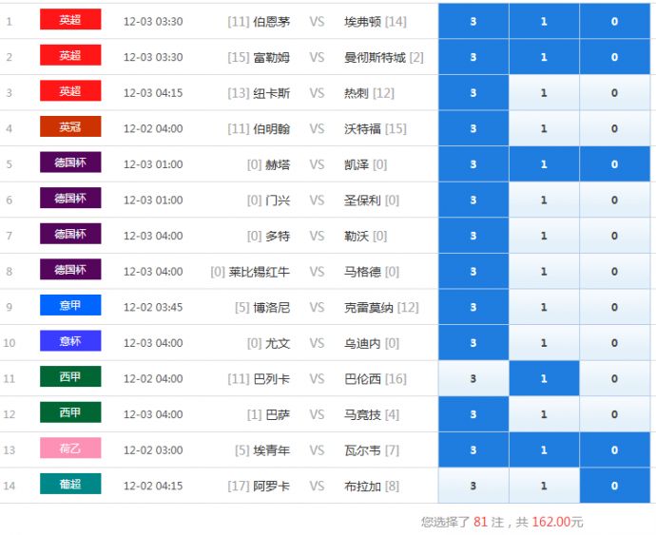656x535 pixels.
Task: Click the 德国杯 tag for 门兴 match
Action: click(x=70, y=199)
